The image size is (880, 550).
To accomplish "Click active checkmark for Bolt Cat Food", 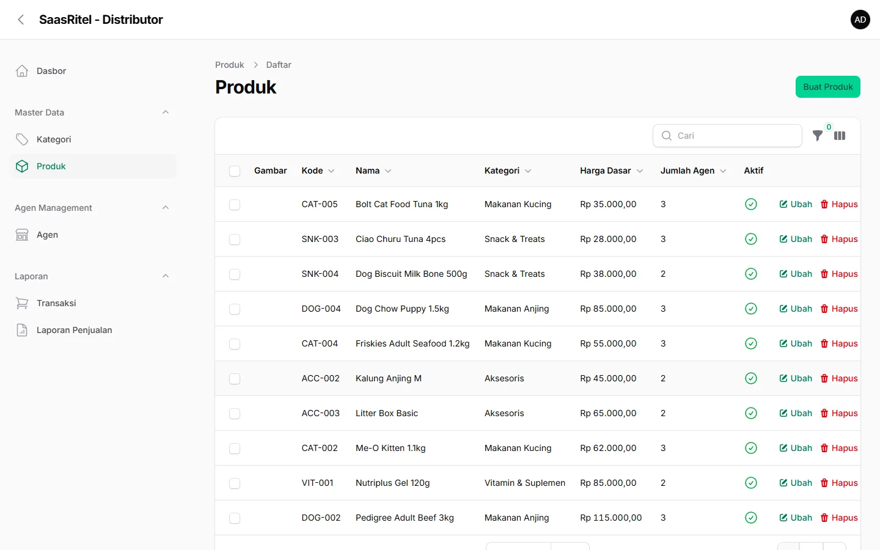I will (x=751, y=204).
